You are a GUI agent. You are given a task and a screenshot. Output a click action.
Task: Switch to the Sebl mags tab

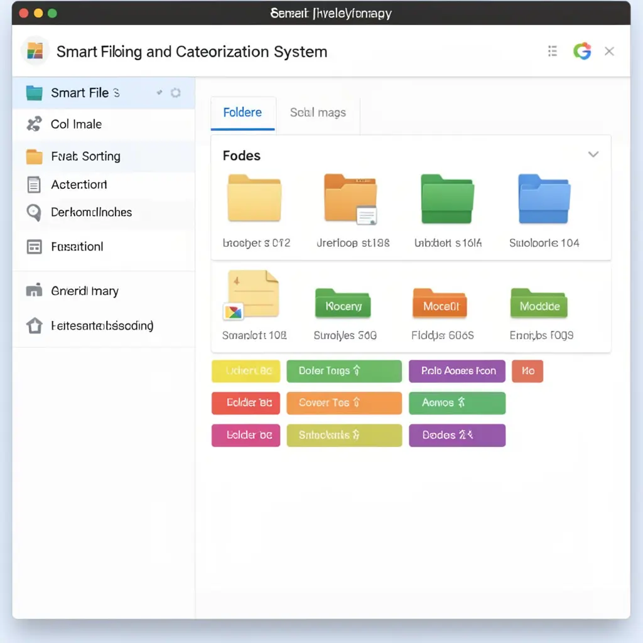pyautogui.click(x=318, y=112)
